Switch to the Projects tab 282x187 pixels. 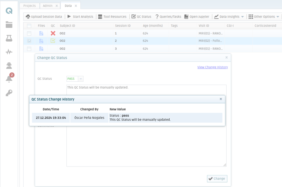[x=29, y=6]
